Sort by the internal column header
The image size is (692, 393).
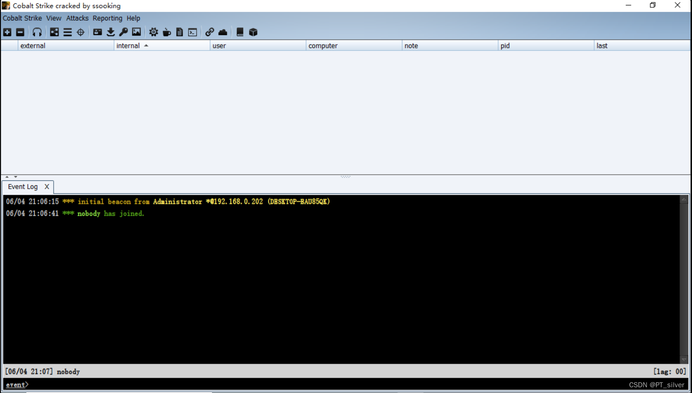click(x=162, y=46)
